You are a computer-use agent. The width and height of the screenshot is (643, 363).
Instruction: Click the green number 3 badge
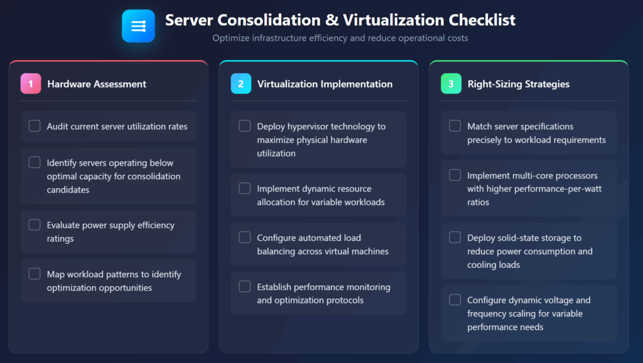coord(450,83)
